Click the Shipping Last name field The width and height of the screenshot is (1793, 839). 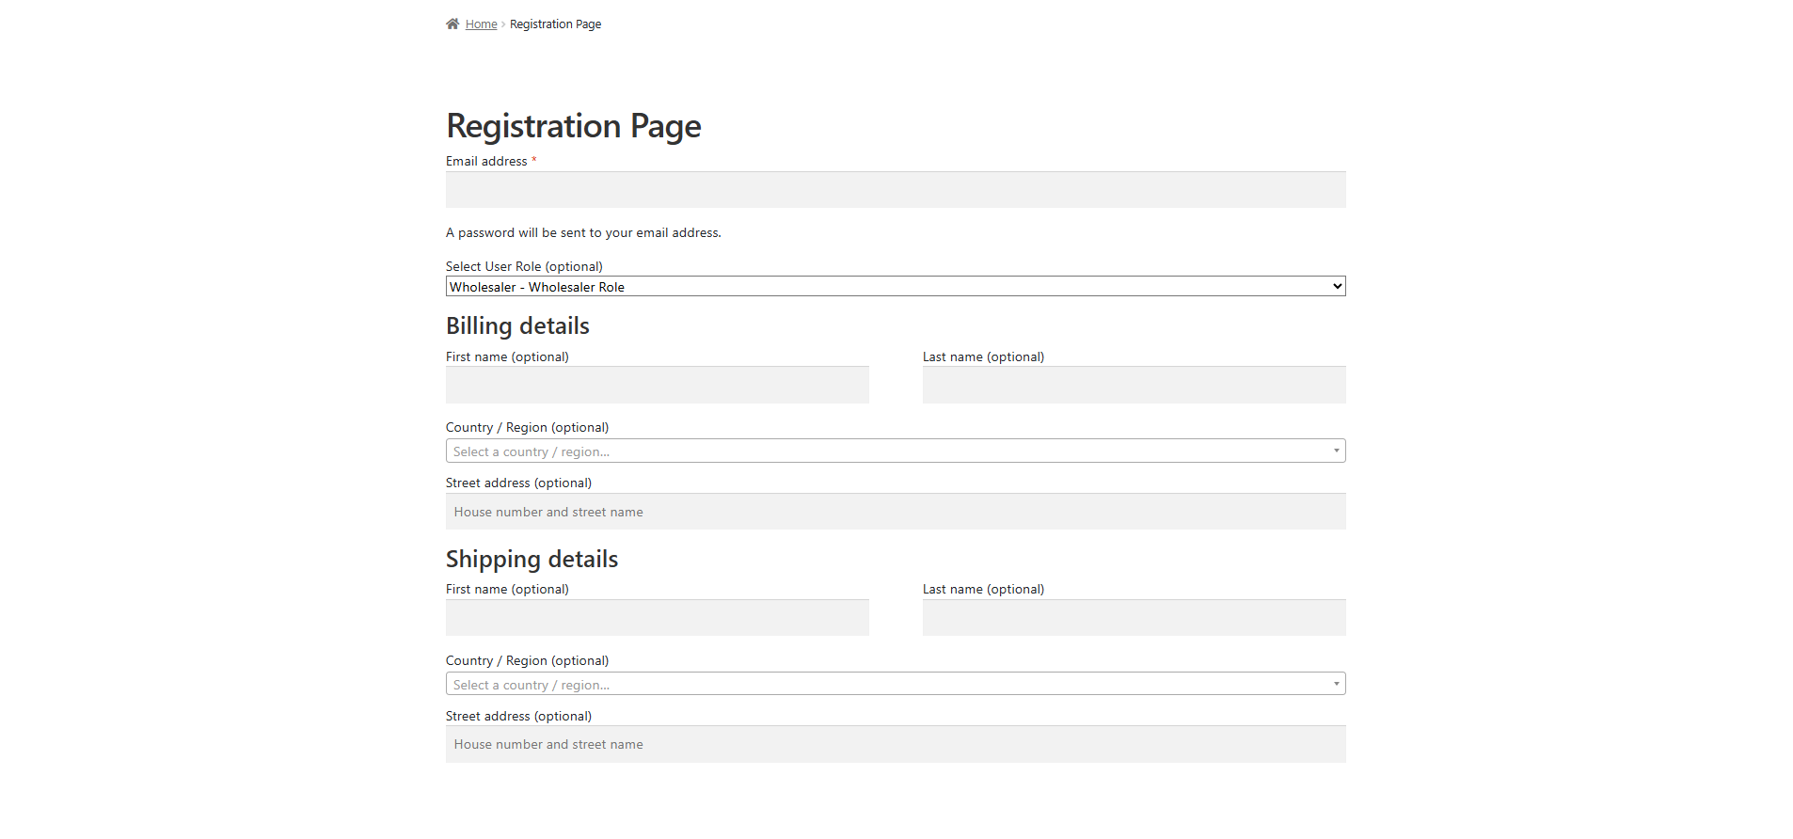(x=1135, y=618)
